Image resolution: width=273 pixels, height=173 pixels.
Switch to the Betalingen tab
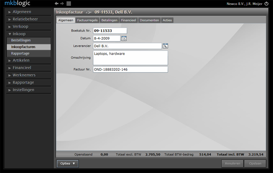pyautogui.click(x=109, y=20)
